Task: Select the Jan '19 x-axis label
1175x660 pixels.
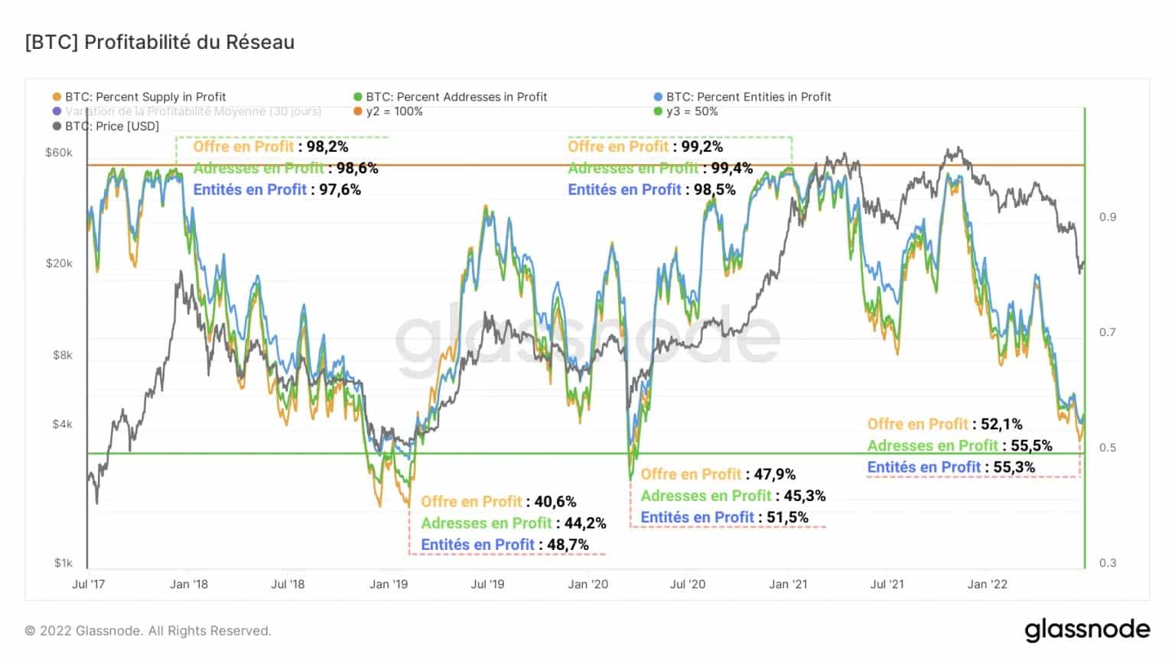Action: pyautogui.click(x=389, y=584)
